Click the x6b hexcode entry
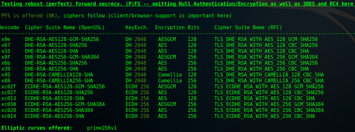 click(6, 63)
